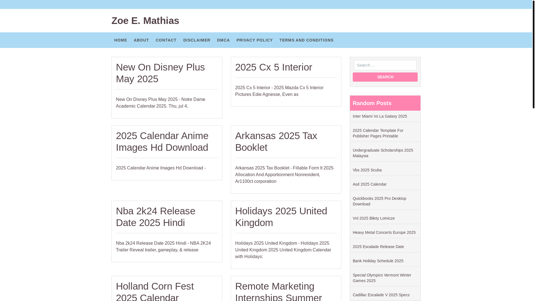The width and height of the screenshot is (535, 301).
Task: Go to the Home menu item
Action: (x=121, y=40)
